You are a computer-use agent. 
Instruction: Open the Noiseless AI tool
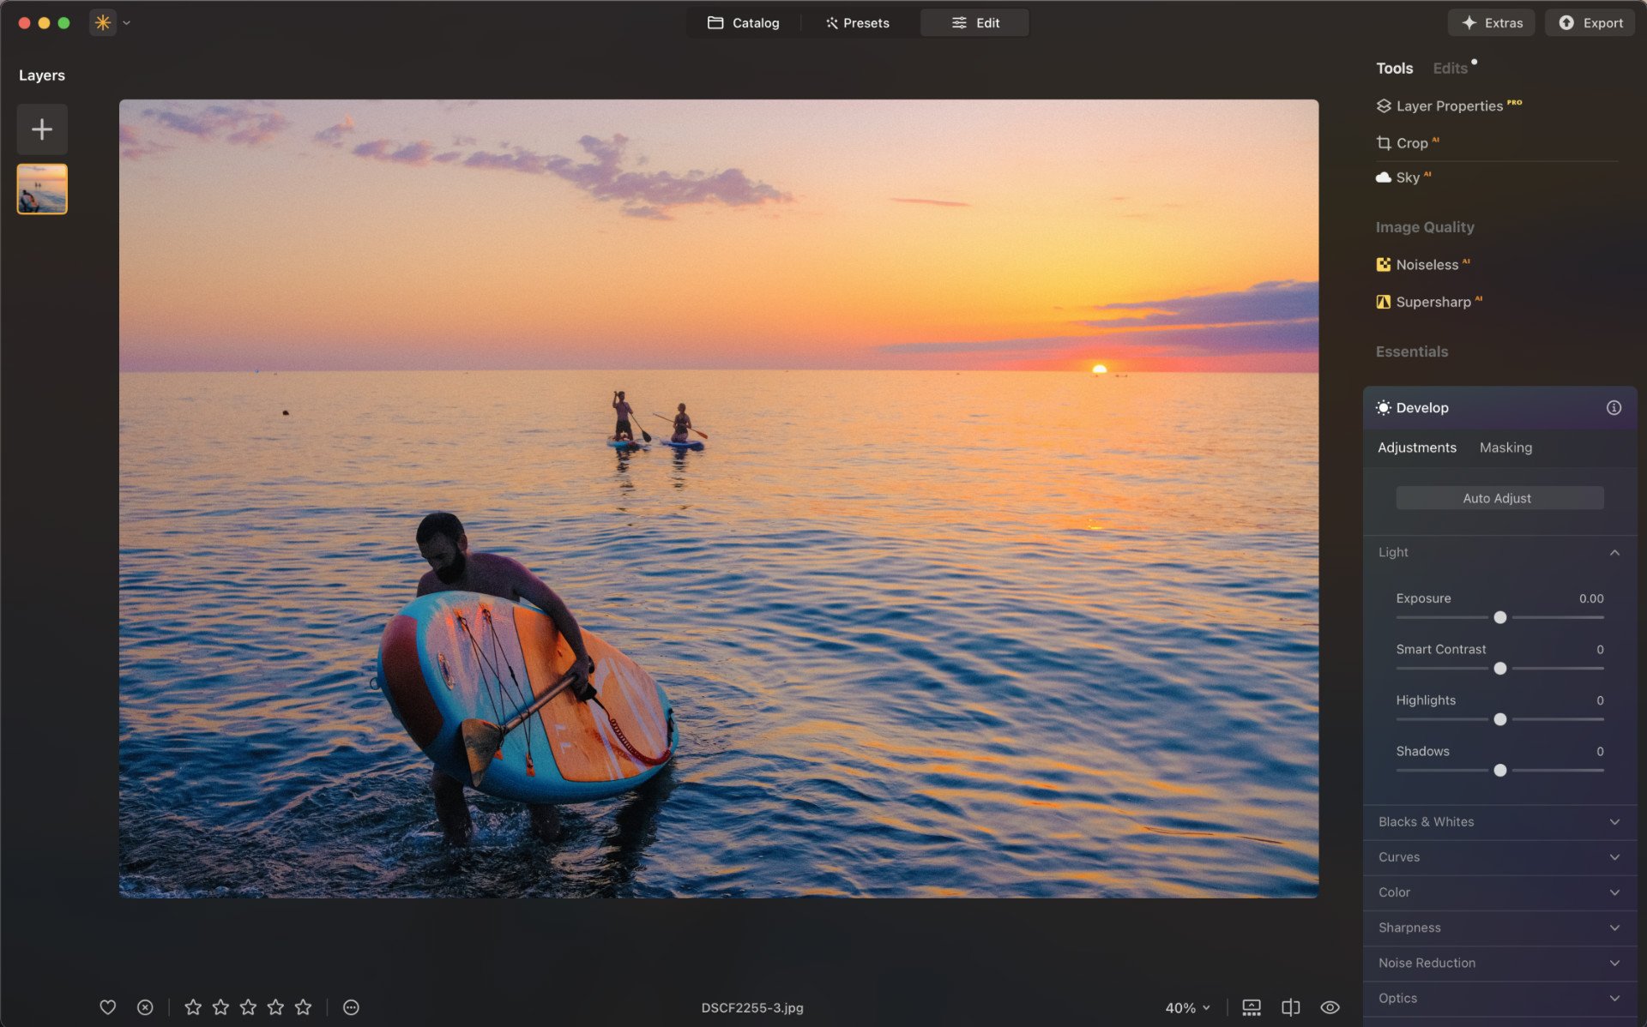point(1427,265)
